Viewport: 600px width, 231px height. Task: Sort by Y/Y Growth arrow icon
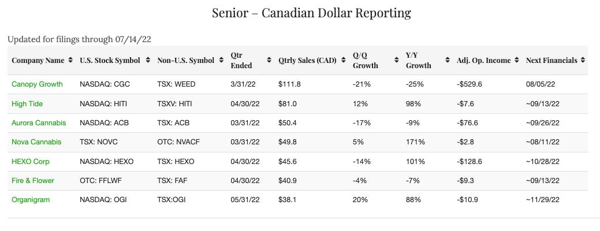(x=447, y=60)
